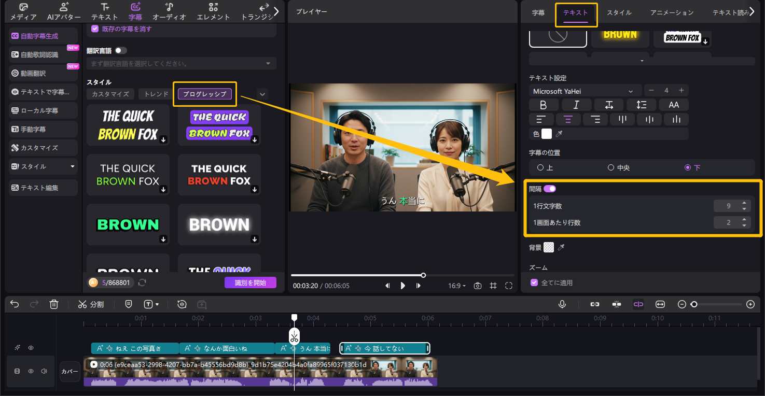The image size is (765, 396).
Task: Pick text color with the eyedropper
Action: tap(559, 134)
